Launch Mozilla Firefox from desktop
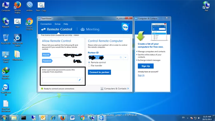Viewport: 215px width, 121px height. [x=17, y=8]
